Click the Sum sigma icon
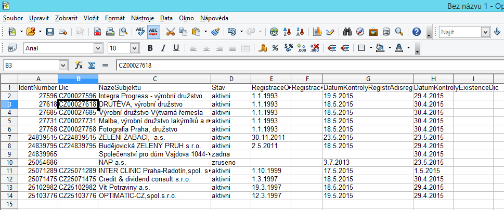This screenshot has height=210, width=504. 92,65
